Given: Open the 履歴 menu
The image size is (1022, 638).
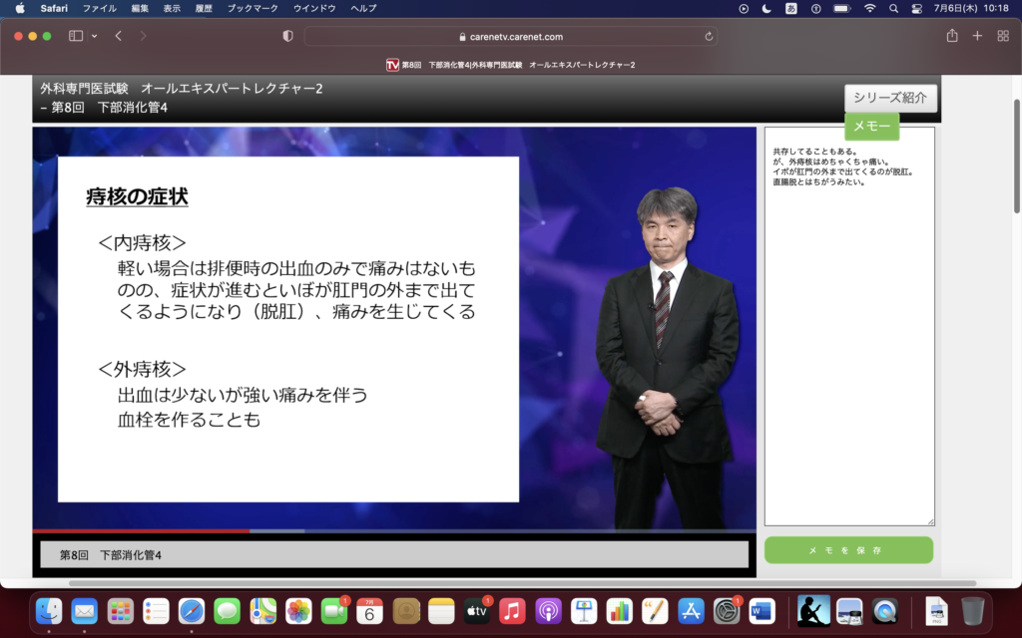Looking at the screenshot, I should click(x=204, y=8).
